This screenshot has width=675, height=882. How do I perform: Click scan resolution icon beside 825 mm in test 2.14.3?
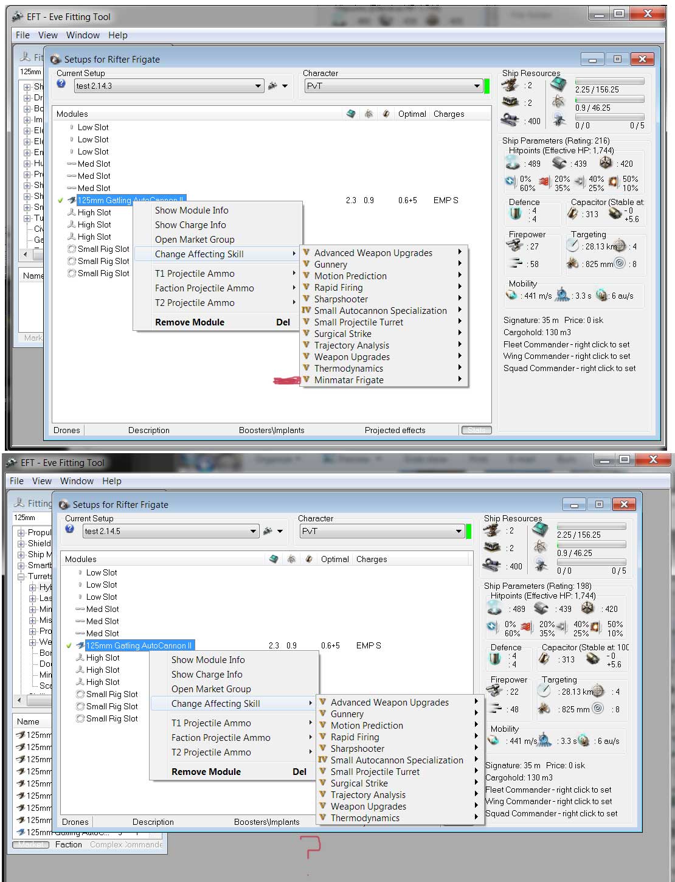pos(572,263)
